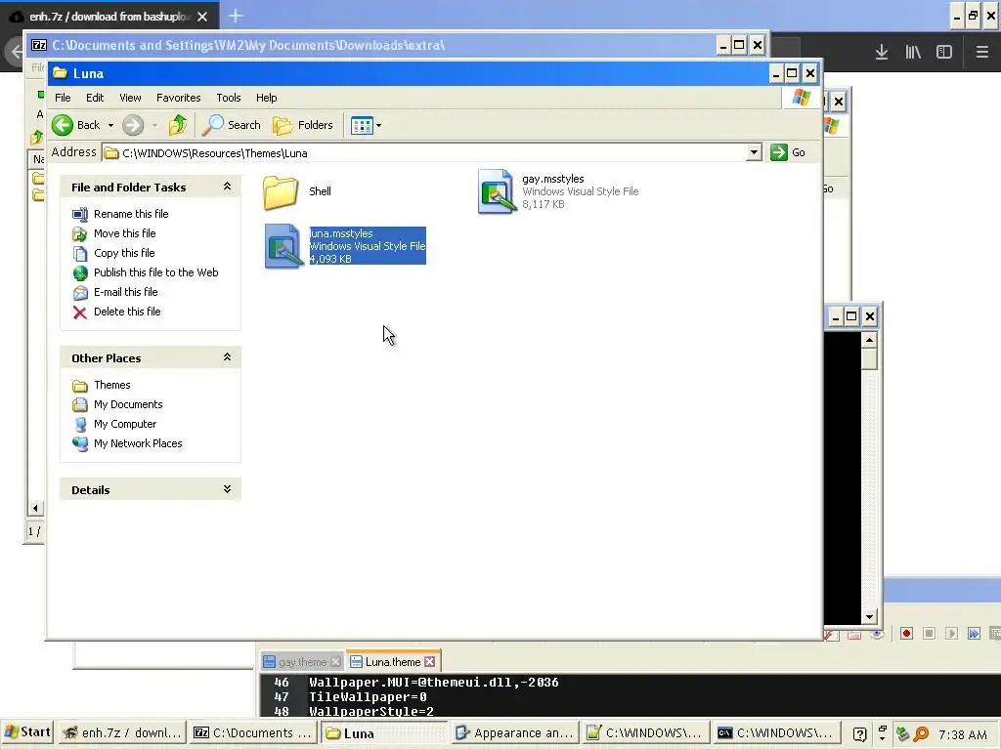Click Rename this file

coord(131,214)
